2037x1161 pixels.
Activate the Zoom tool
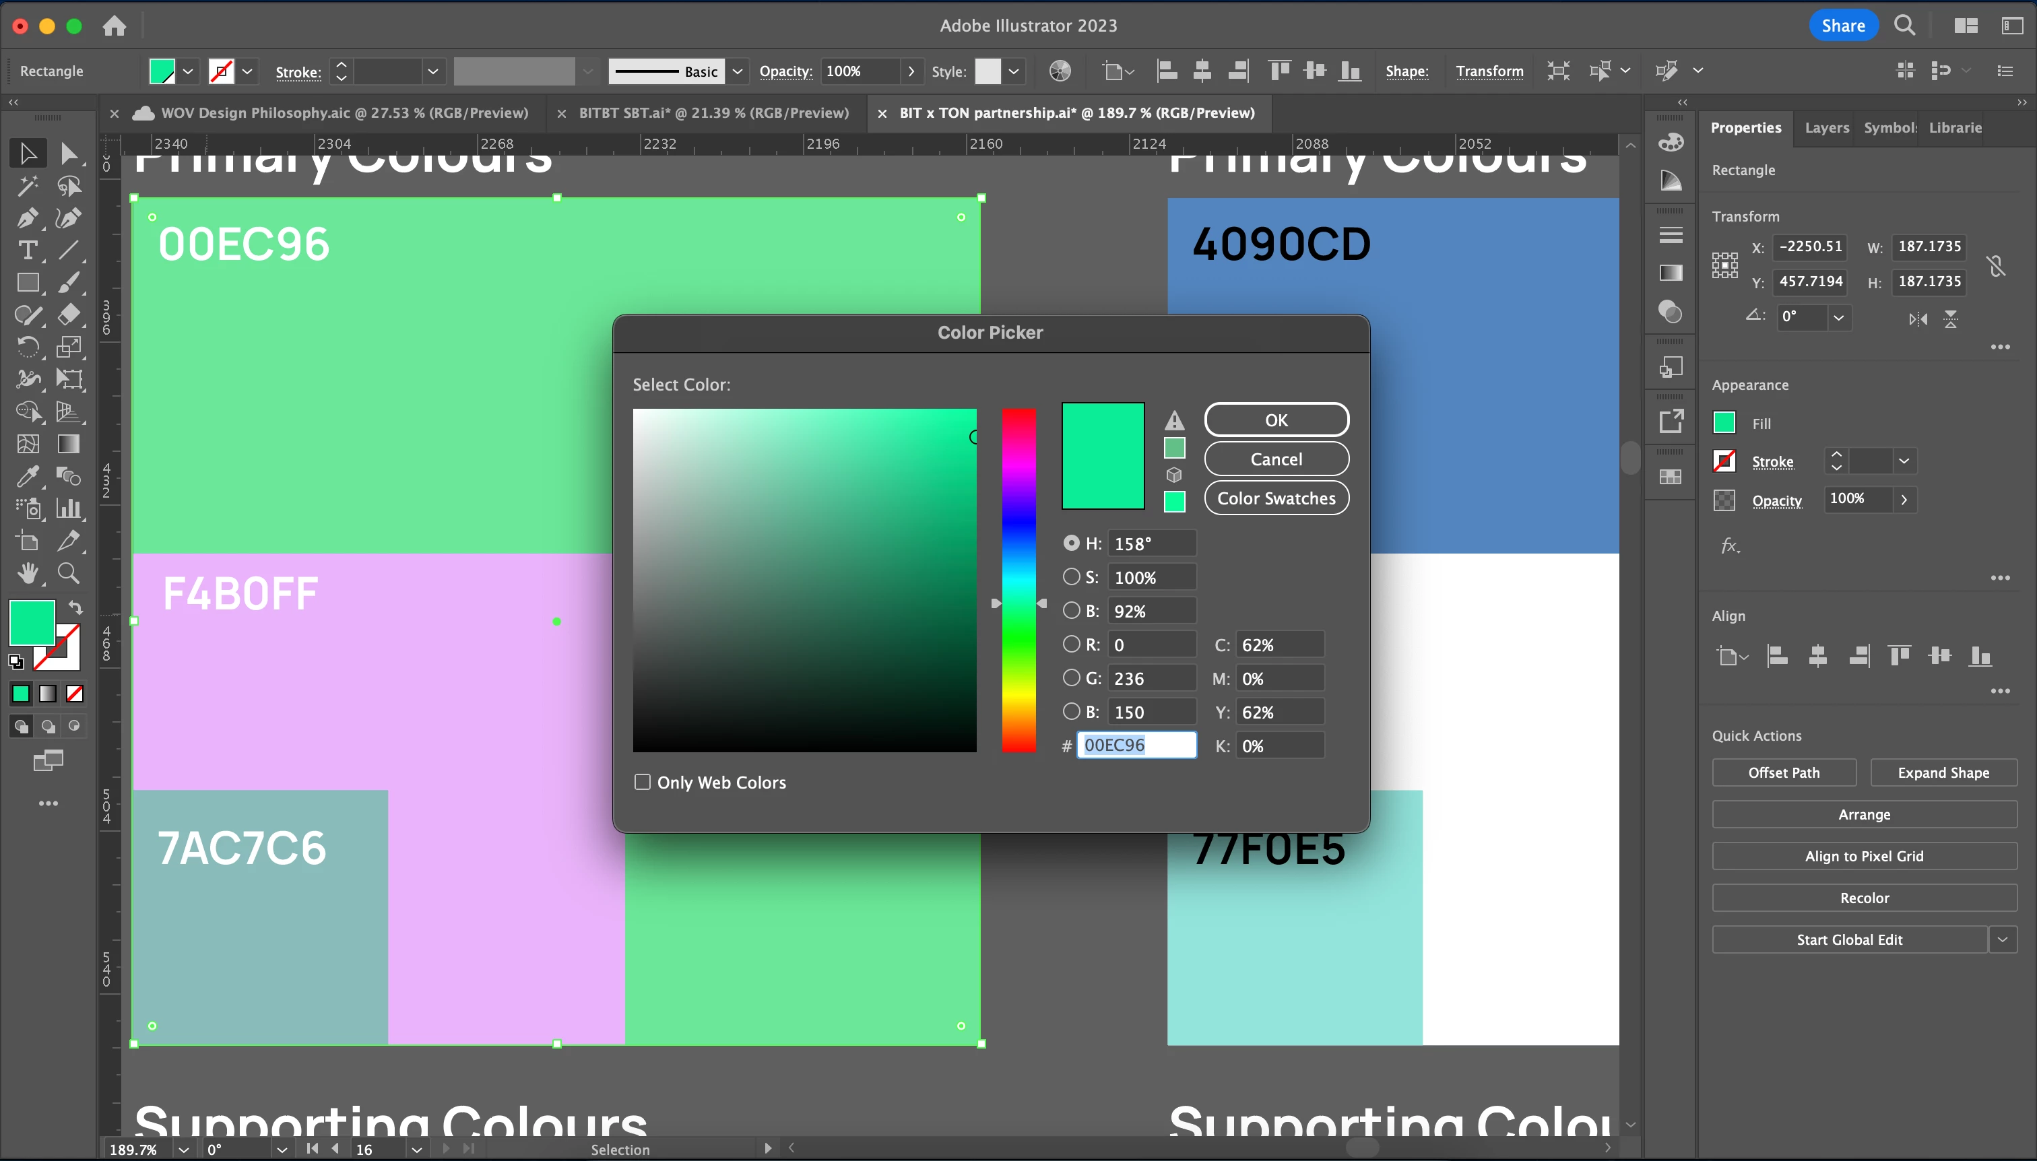pyautogui.click(x=69, y=573)
